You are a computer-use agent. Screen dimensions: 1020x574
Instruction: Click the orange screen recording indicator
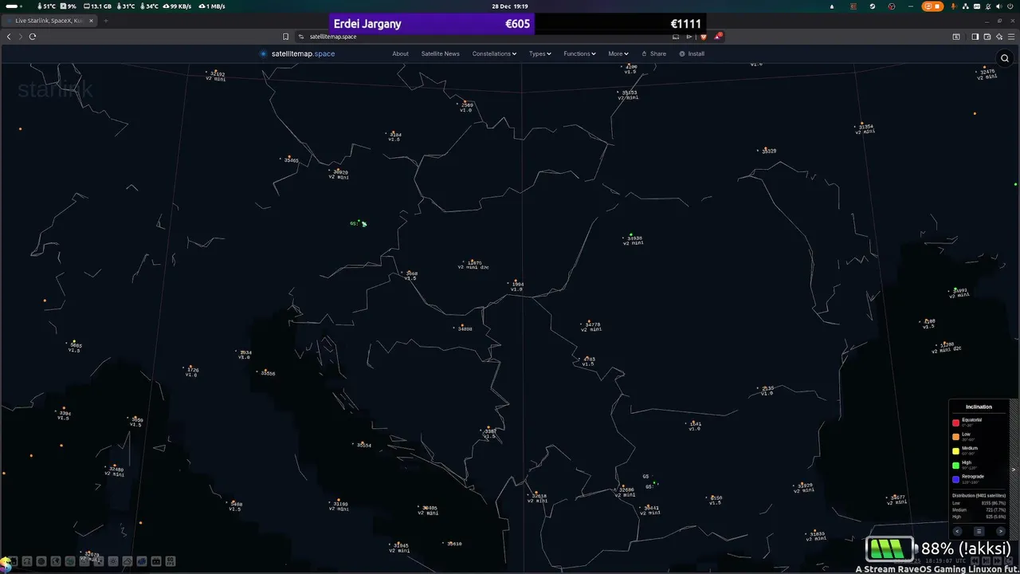coord(933,6)
